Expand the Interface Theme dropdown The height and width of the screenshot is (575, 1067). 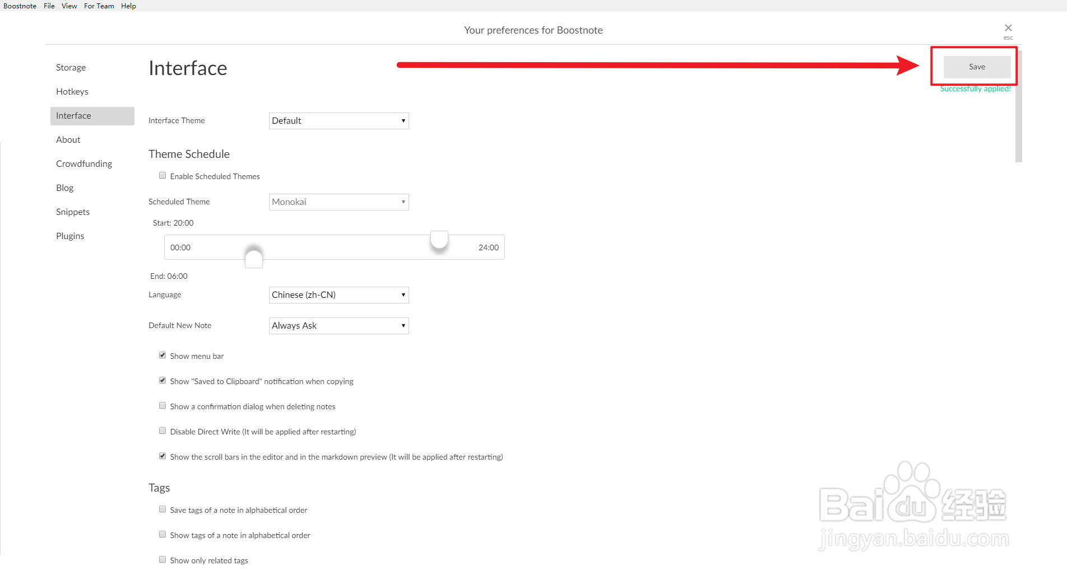pos(339,121)
